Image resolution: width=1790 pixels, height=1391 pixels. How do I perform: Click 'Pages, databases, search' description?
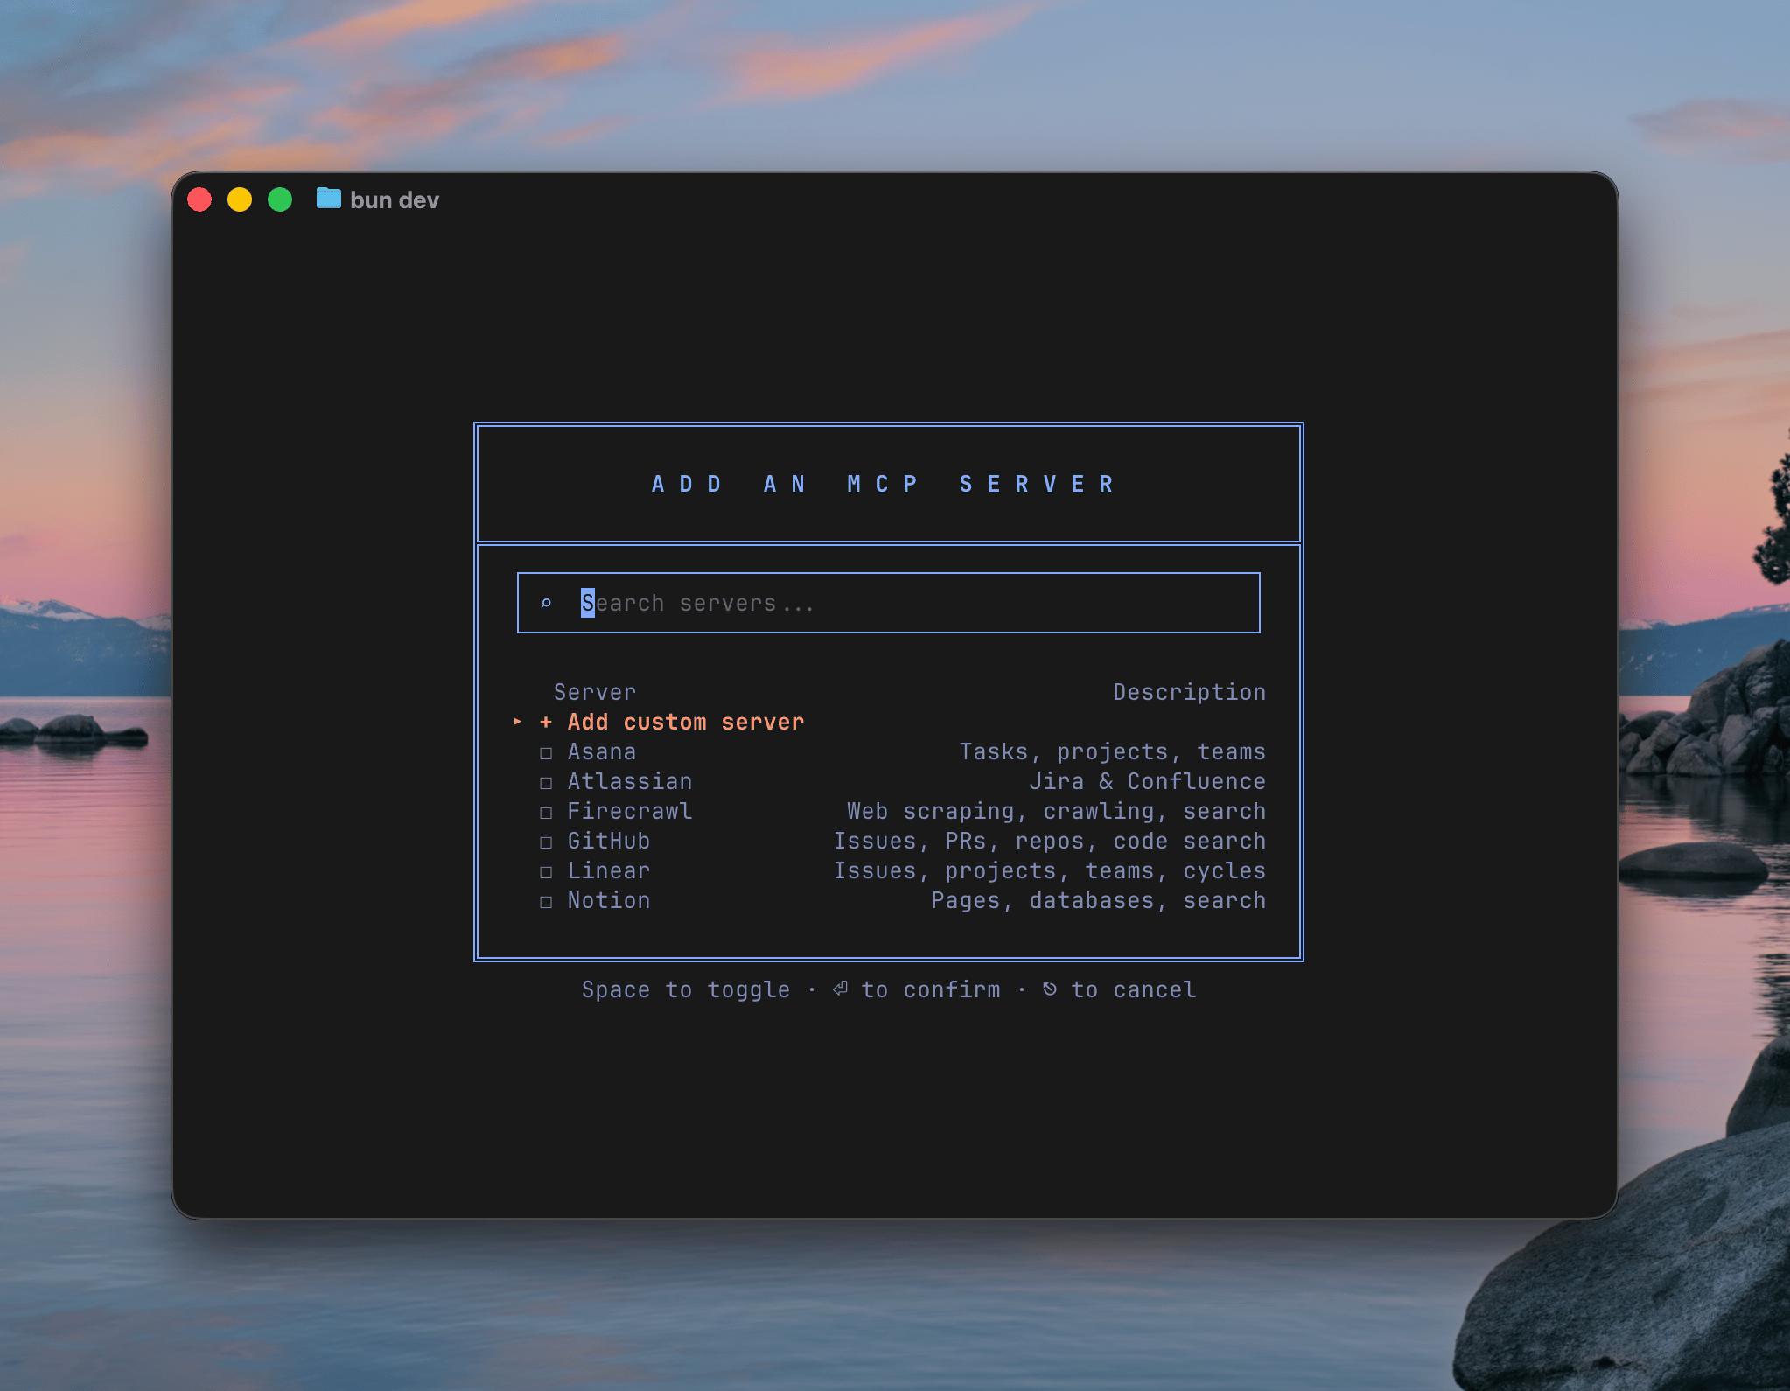point(1099,900)
